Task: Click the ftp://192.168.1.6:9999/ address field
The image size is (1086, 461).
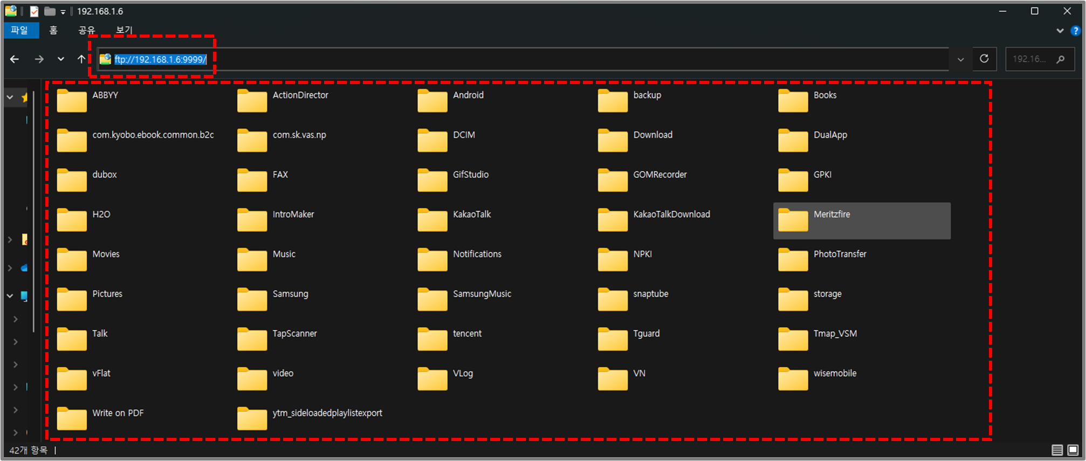Action: coord(523,59)
